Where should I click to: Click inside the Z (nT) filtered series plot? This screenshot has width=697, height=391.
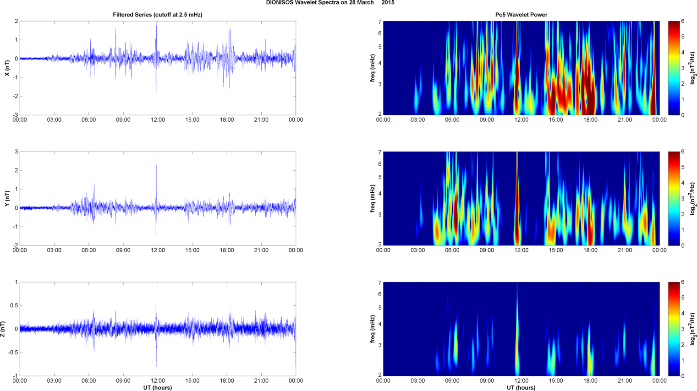coord(158,329)
